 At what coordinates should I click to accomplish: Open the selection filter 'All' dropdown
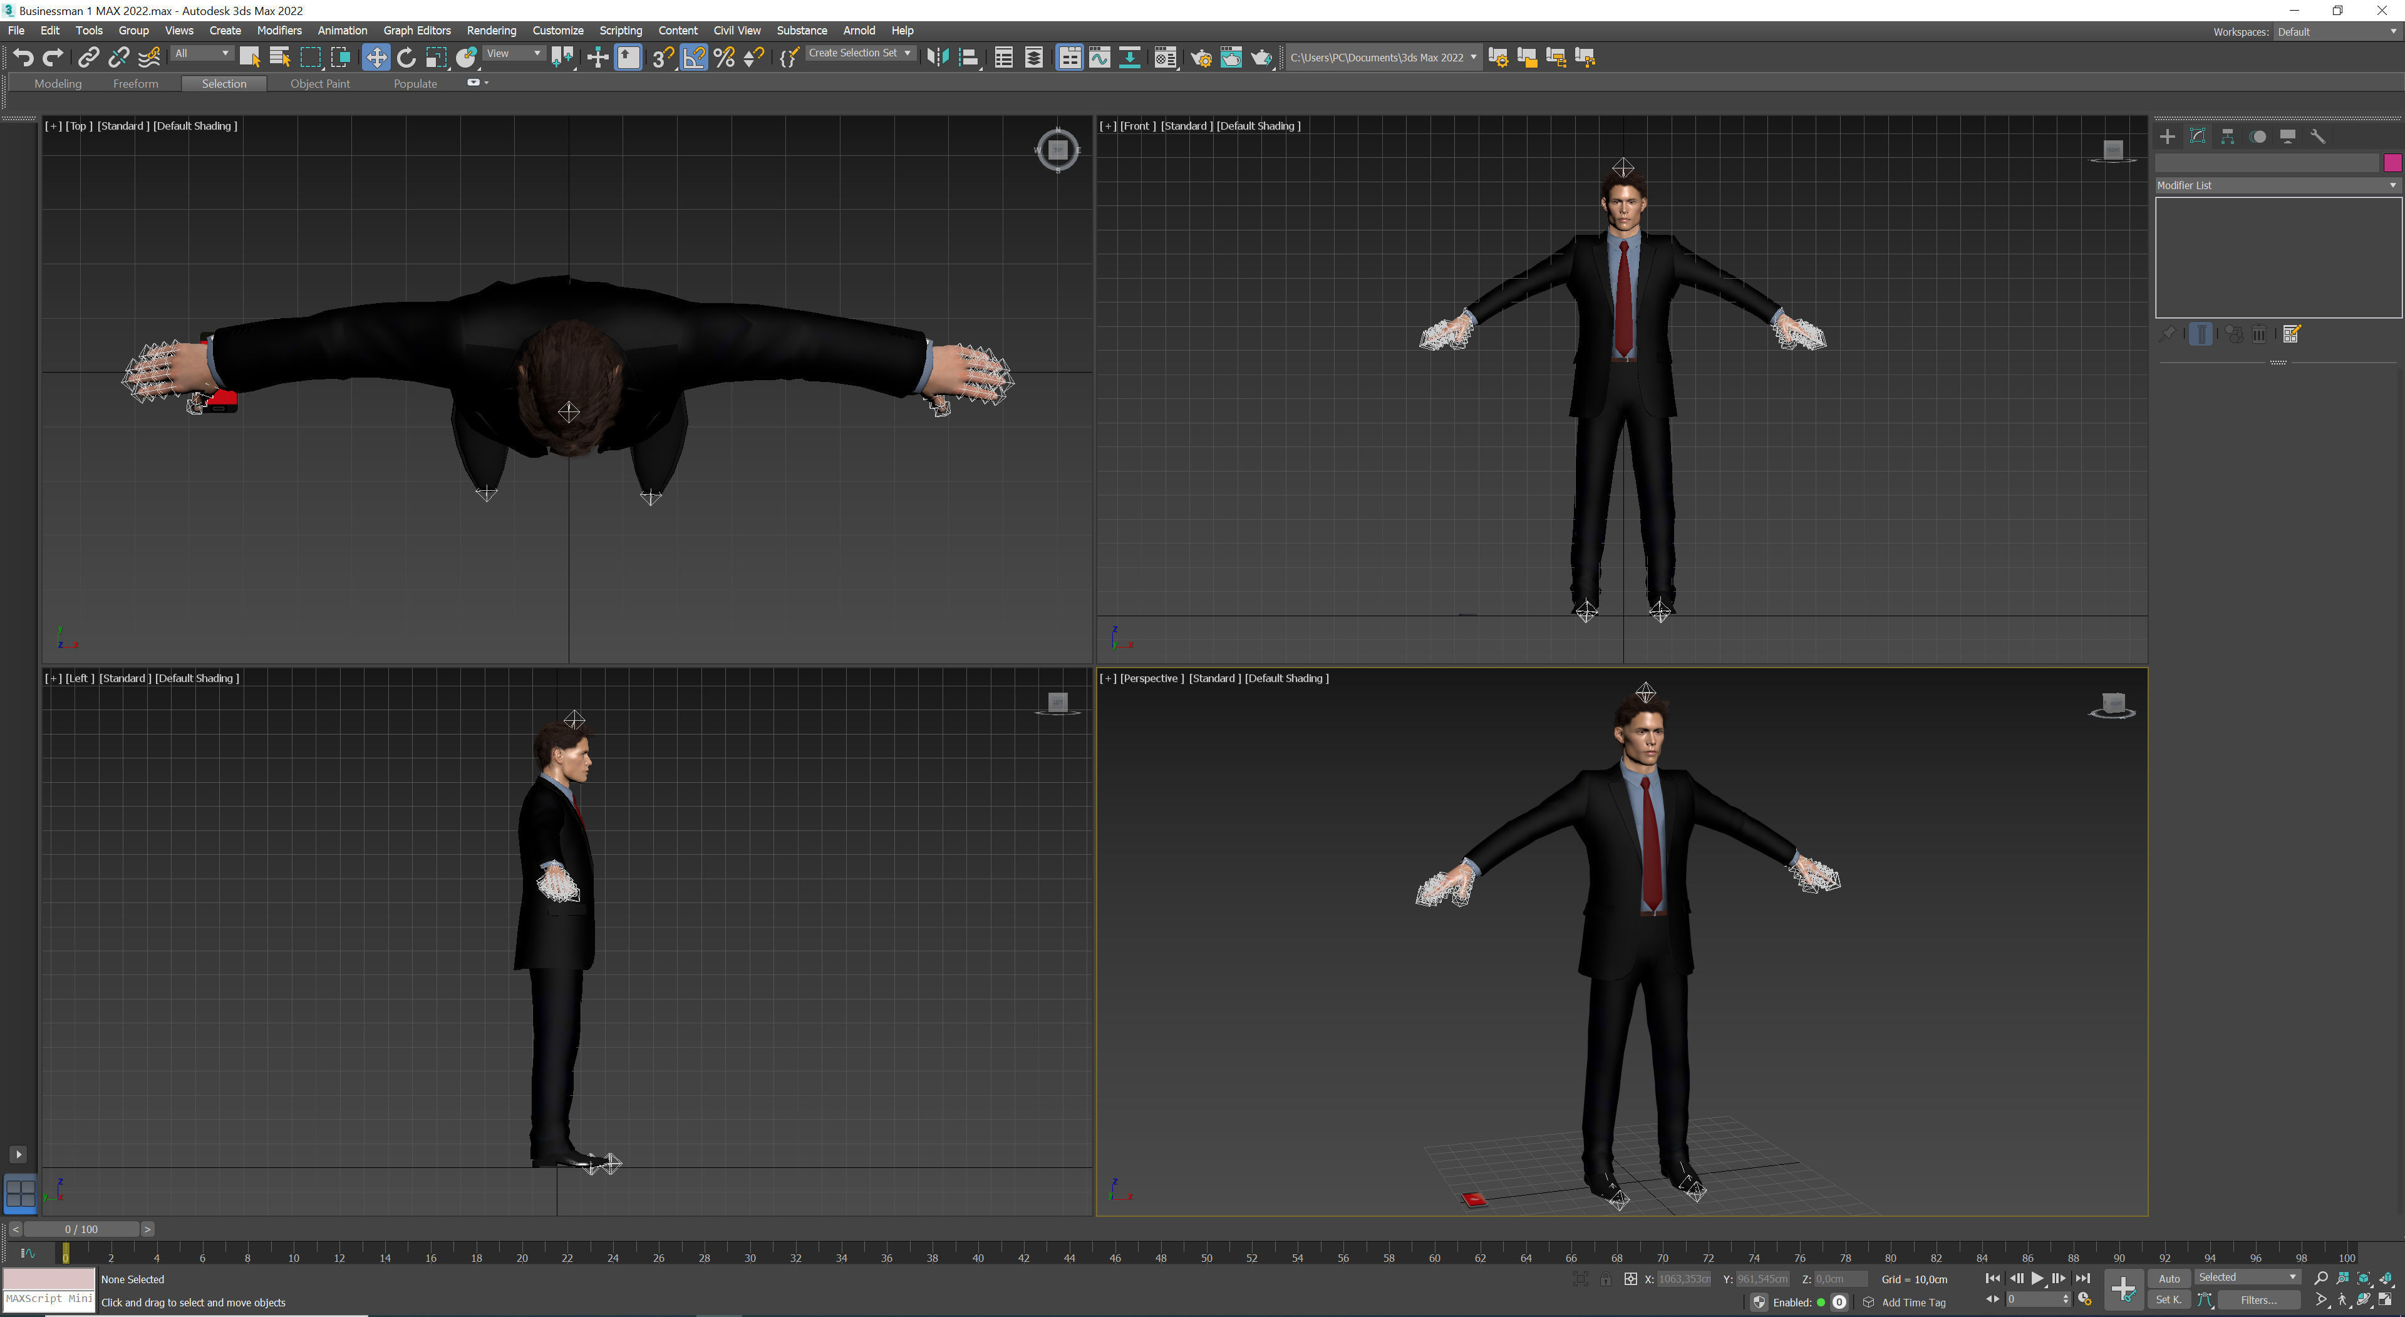click(202, 53)
